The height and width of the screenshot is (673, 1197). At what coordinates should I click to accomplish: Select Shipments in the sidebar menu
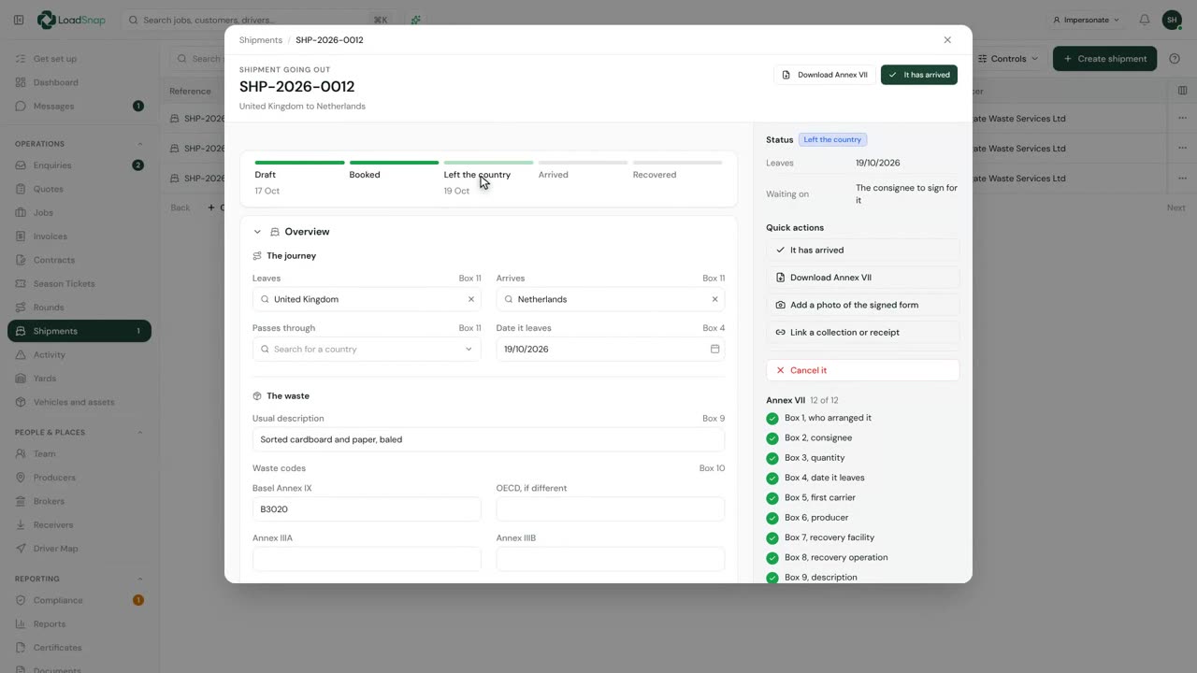coord(79,331)
